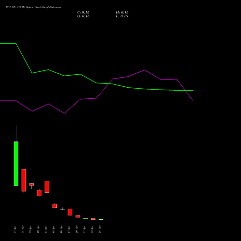Image resolution: width=241 pixels, height=241 pixels.
Task: Click the '08 Apr' date axis label
Action: (x=23, y=229)
